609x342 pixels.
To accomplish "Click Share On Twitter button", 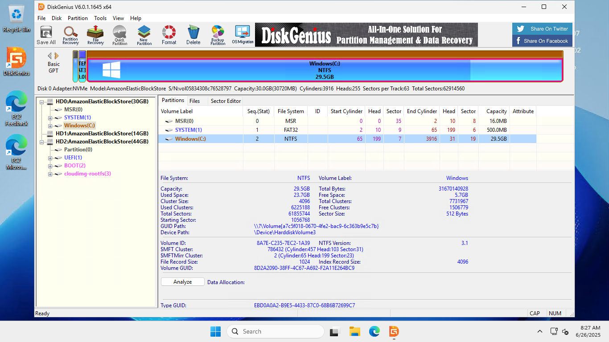I will (x=542, y=29).
